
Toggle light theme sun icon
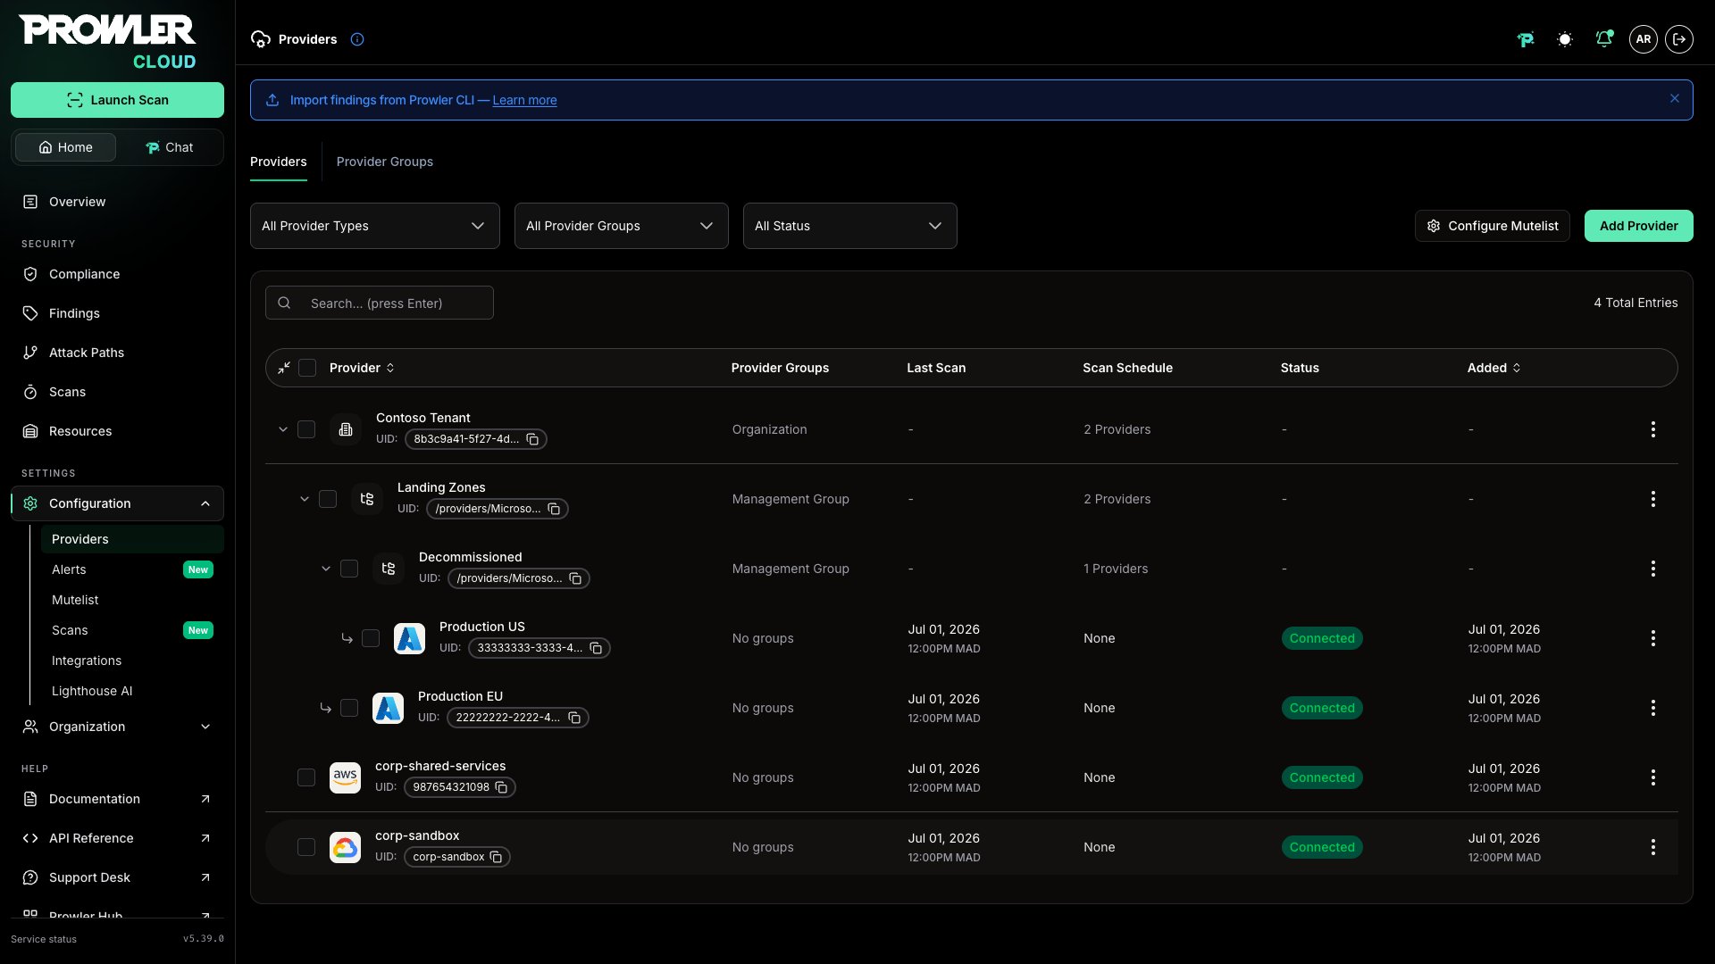click(x=1565, y=39)
